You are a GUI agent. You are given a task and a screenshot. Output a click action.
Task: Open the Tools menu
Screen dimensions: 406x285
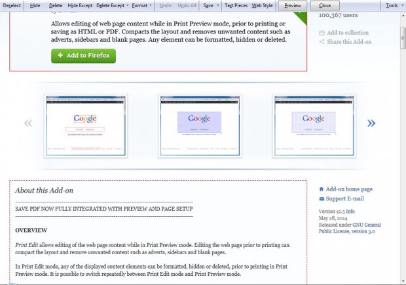pos(392,5)
